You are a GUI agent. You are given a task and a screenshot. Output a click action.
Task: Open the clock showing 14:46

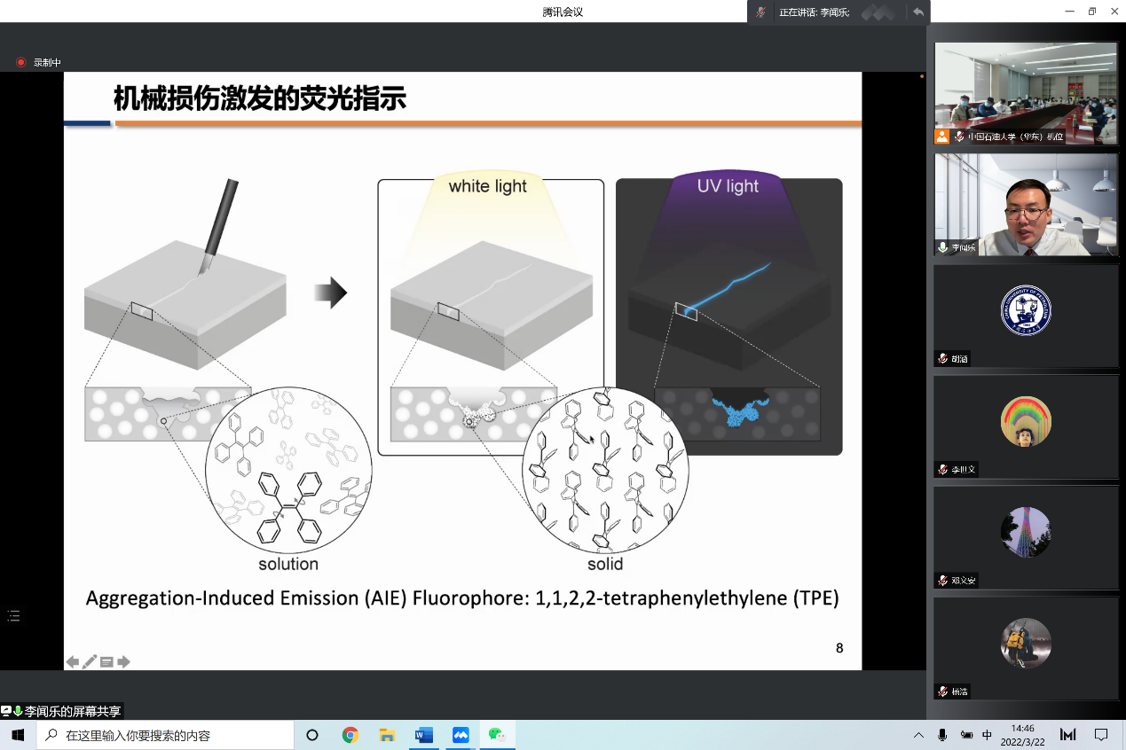pyautogui.click(x=1023, y=735)
